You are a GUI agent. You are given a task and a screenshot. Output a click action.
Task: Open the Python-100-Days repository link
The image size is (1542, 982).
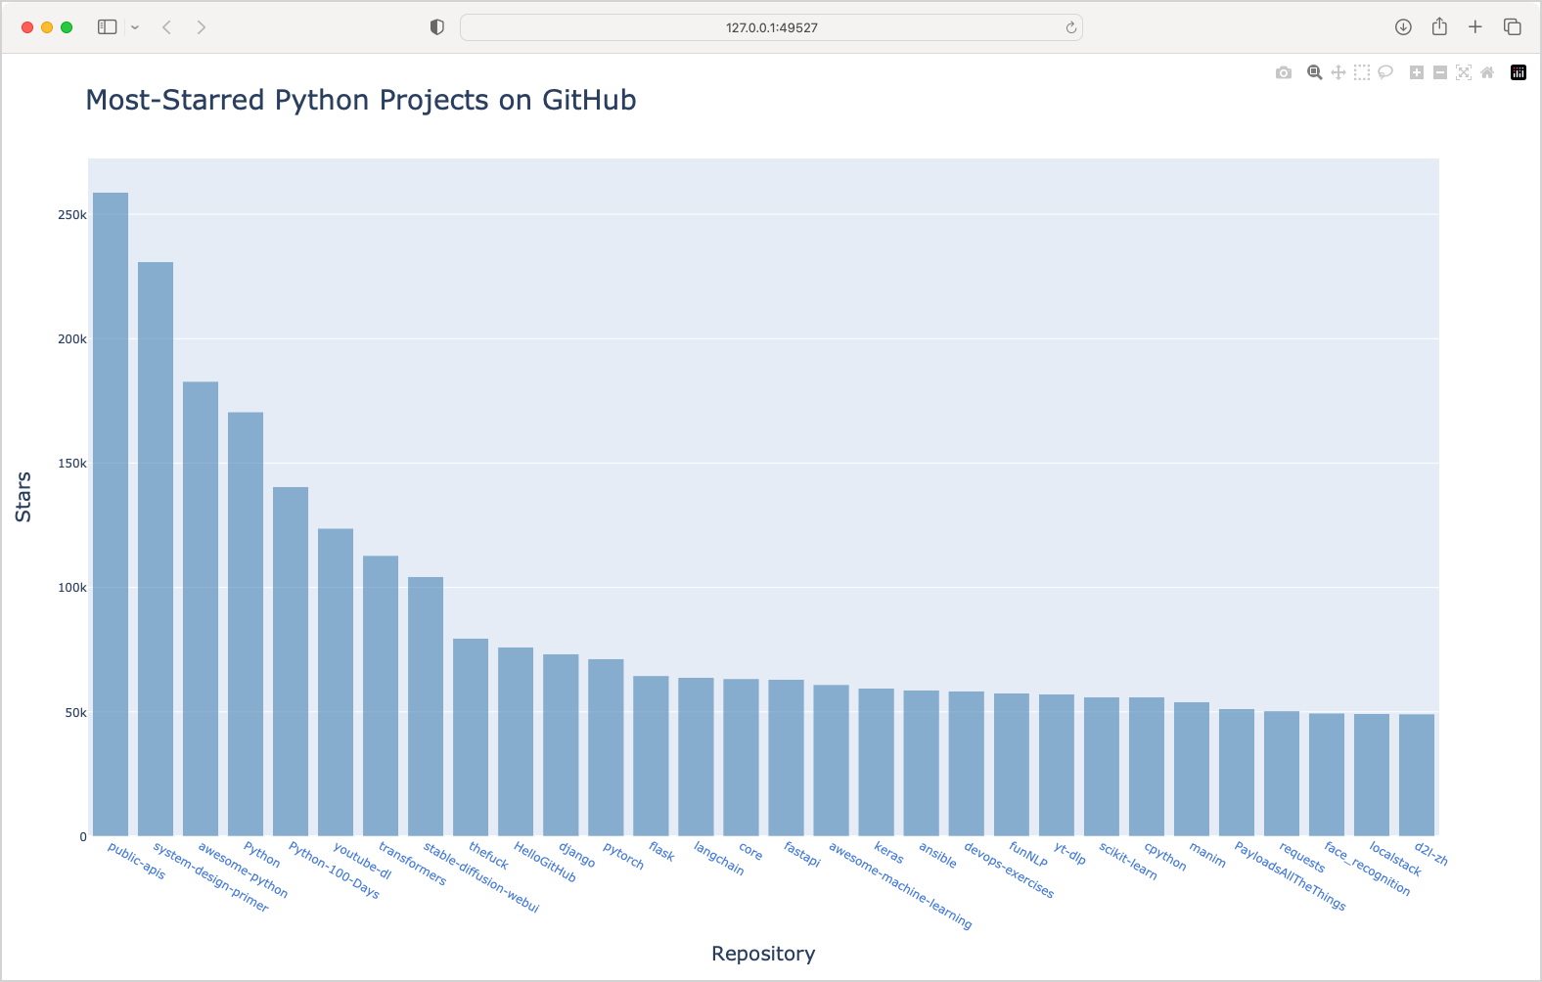tap(334, 870)
